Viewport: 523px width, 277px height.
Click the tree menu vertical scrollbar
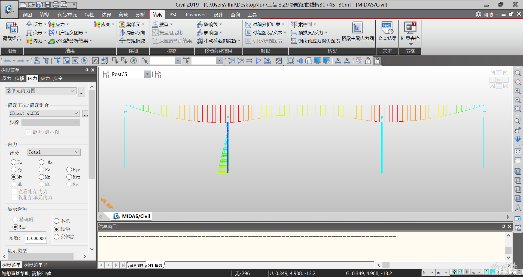click(x=92, y=134)
